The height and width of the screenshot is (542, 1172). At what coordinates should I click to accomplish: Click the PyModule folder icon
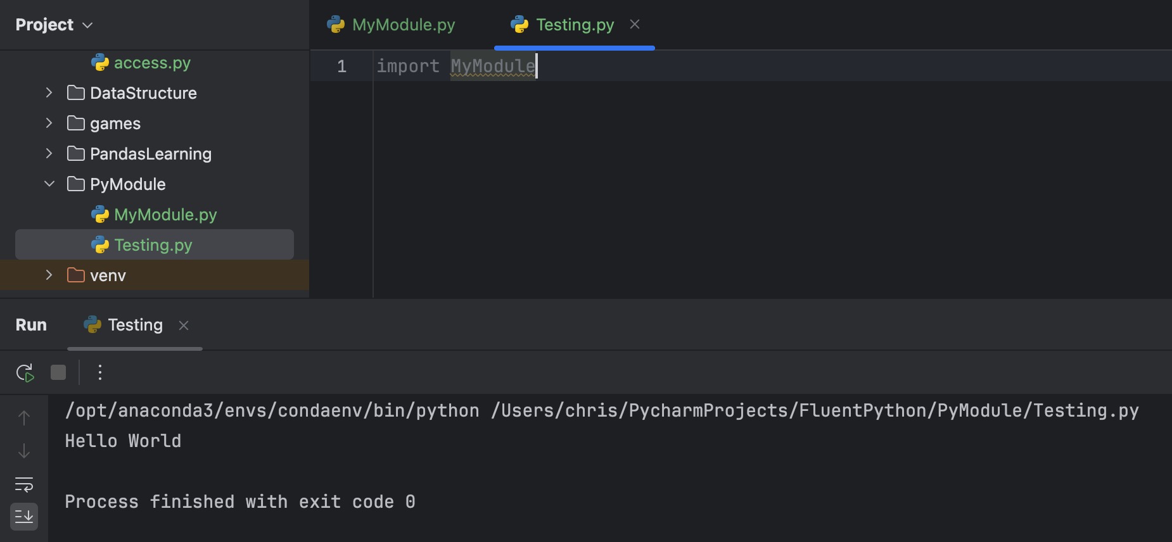click(76, 184)
